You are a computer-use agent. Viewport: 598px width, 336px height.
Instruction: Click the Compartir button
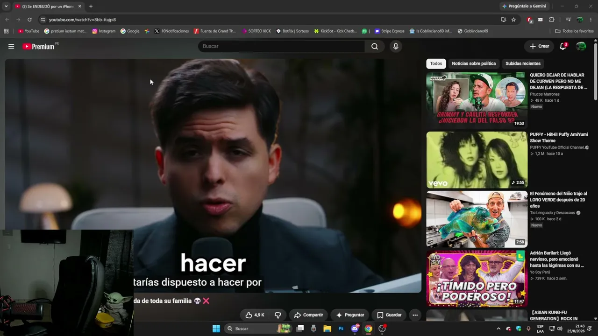pyautogui.click(x=308, y=315)
